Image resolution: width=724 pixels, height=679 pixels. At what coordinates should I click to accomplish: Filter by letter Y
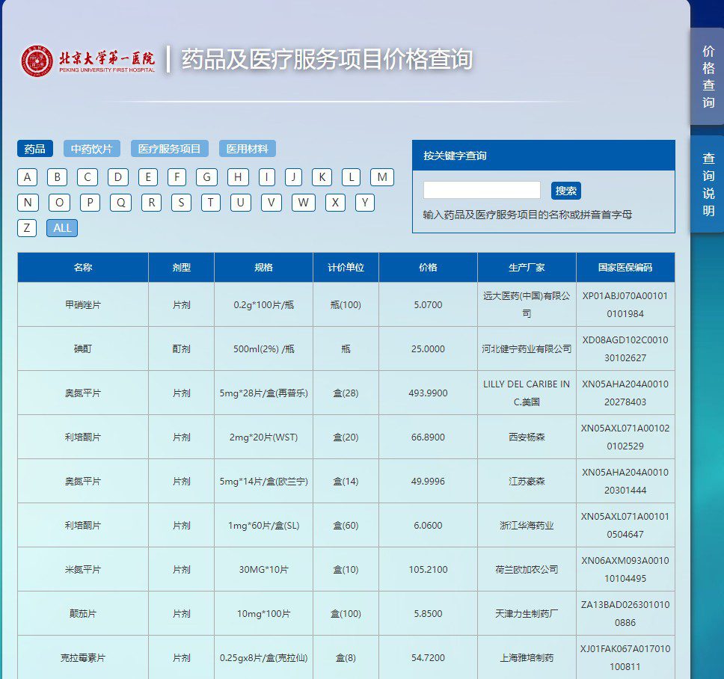(365, 203)
